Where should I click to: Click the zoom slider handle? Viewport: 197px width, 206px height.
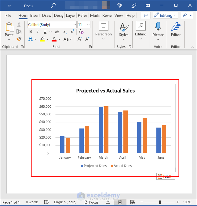pyautogui.click(x=160, y=202)
